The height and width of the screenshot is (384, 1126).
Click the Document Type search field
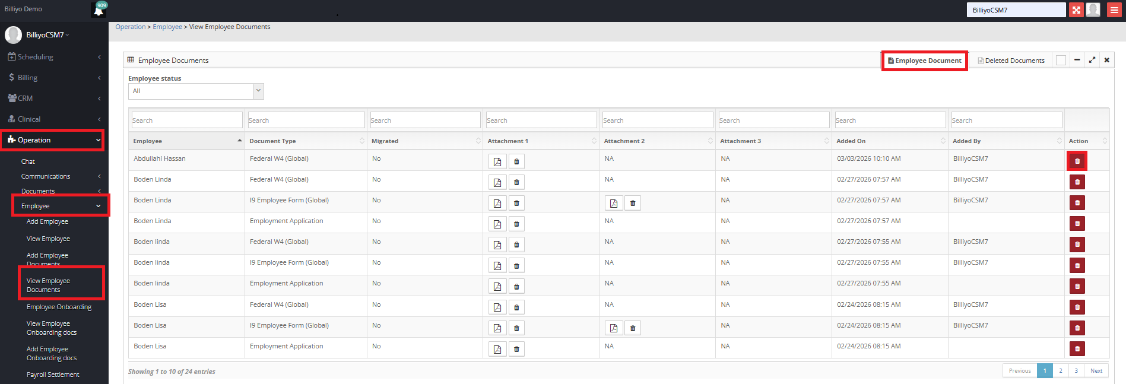[x=306, y=120]
